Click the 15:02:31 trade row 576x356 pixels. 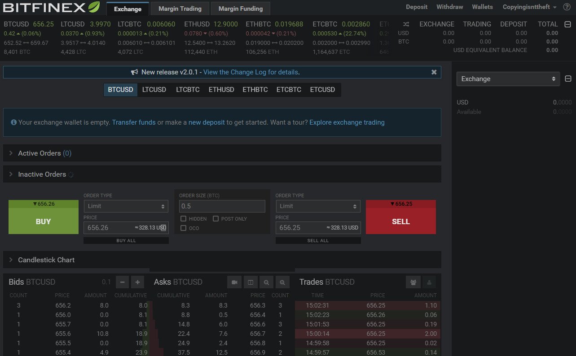[368, 305]
